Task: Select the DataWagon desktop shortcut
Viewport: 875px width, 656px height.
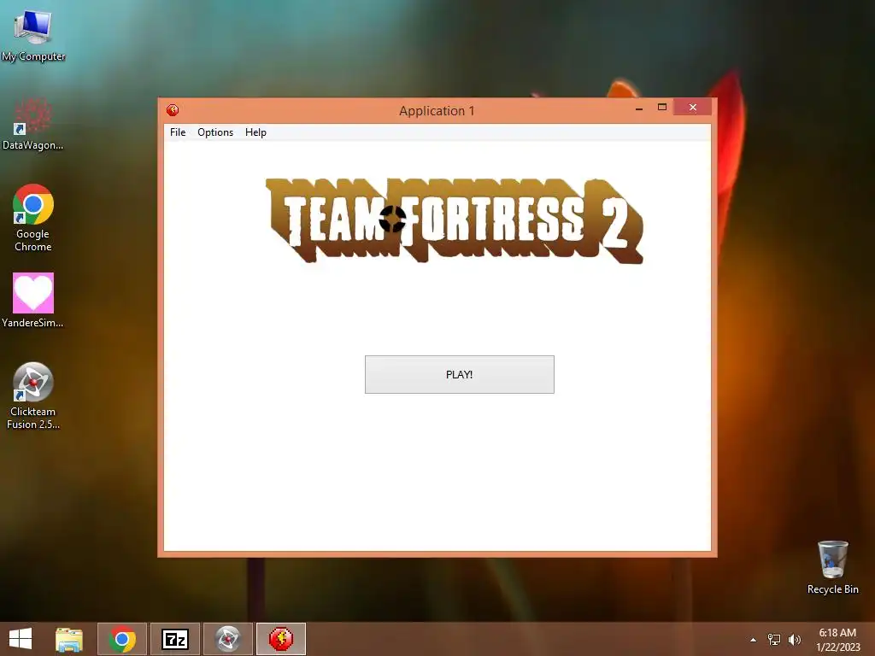Action: click(x=33, y=124)
